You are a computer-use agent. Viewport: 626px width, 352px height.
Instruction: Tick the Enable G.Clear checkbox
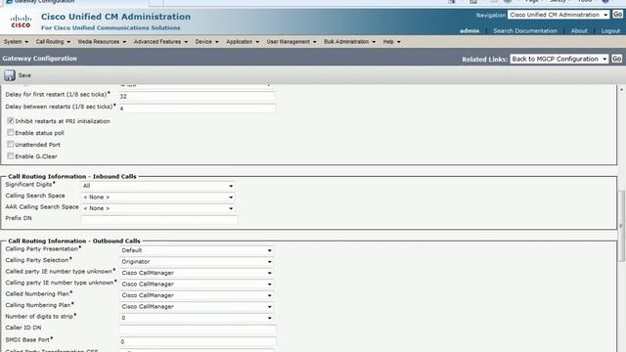11,156
